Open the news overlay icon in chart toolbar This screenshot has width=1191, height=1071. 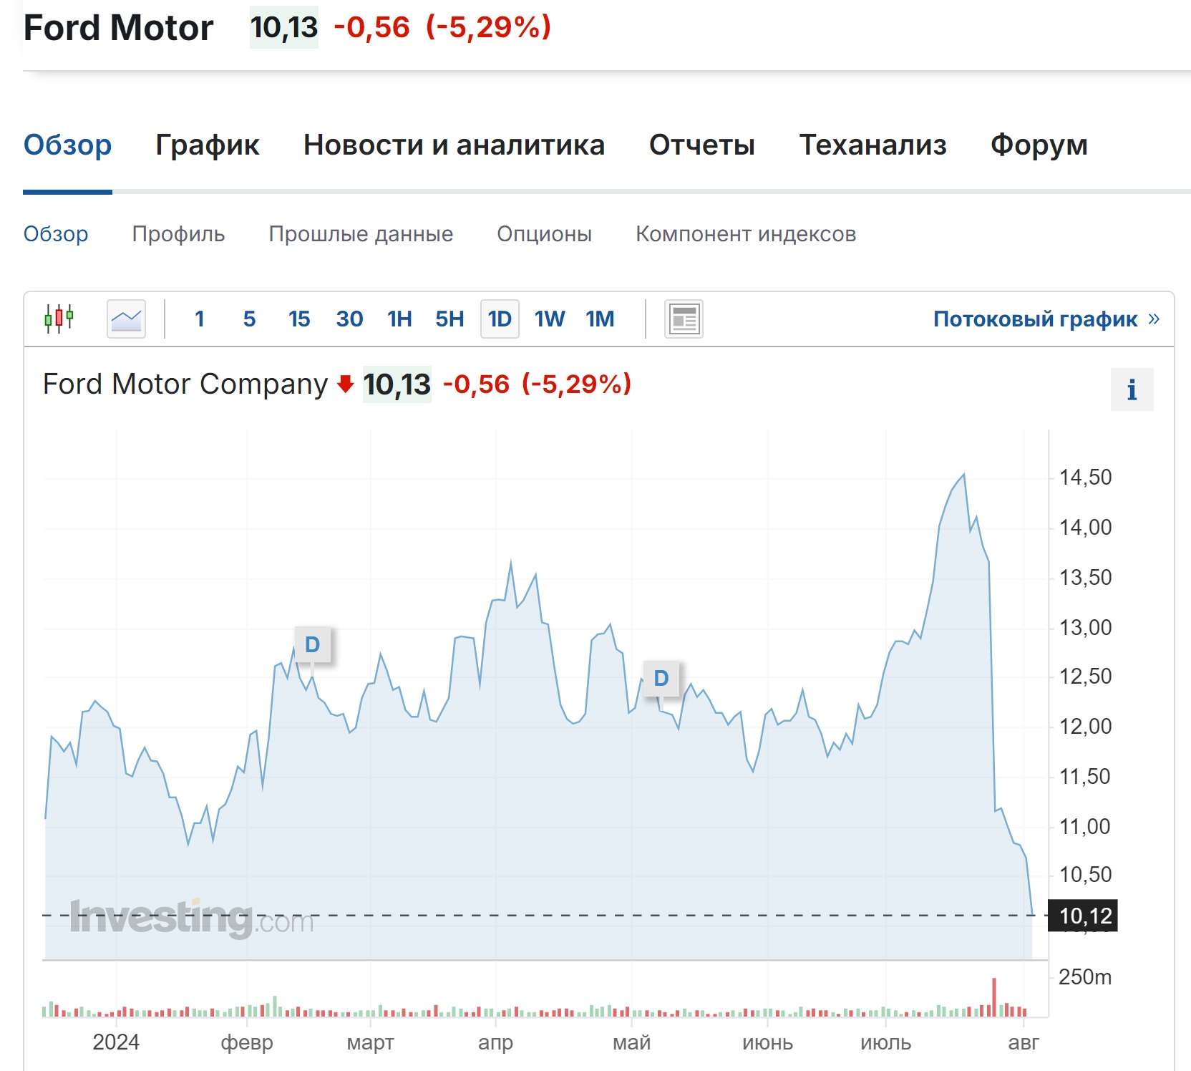coord(684,319)
